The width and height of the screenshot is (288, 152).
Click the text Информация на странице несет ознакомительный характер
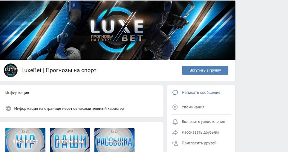pyautogui.click(x=69, y=108)
